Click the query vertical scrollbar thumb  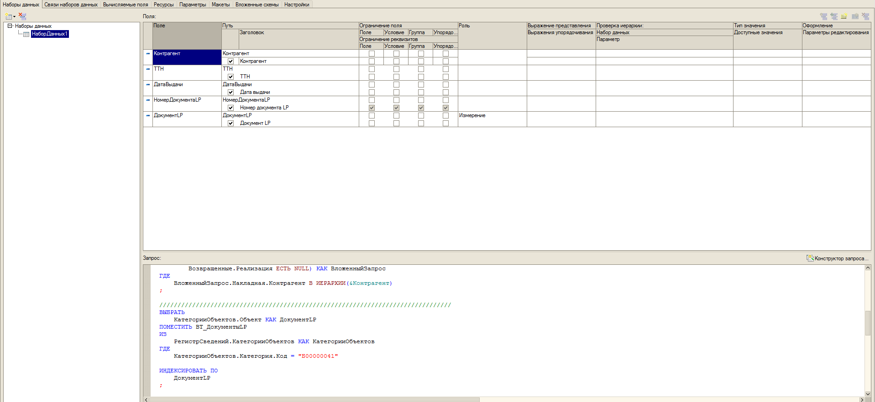pos(868,323)
